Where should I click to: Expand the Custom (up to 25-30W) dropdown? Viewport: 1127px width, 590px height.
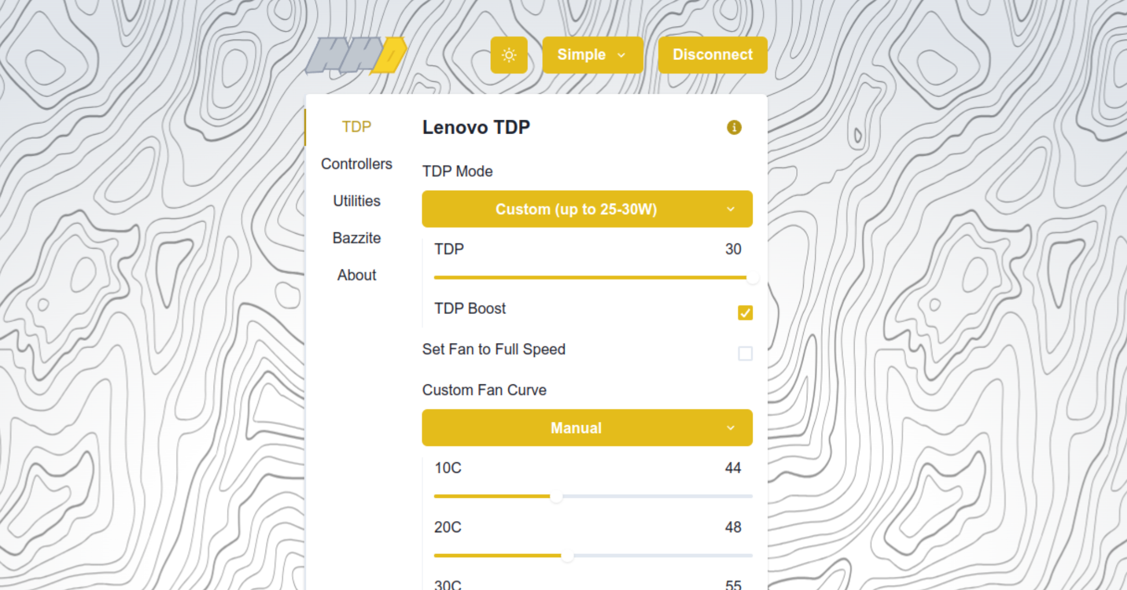[588, 209]
